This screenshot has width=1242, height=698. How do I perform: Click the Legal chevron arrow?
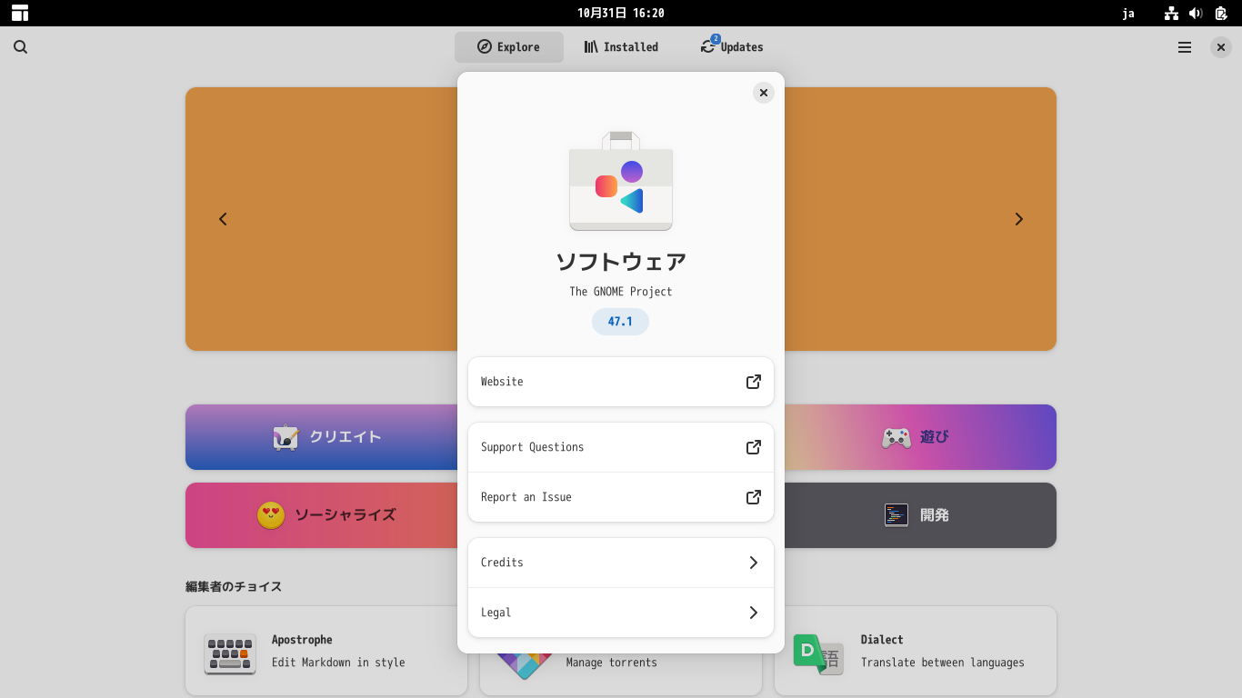pyautogui.click(x=754, y=613)
